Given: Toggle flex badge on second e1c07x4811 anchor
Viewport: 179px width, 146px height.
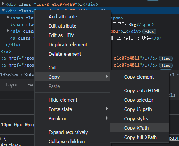Looking at the screenshot, I should tap(166, 65).
